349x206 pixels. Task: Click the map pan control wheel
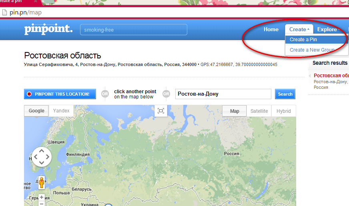pyautogui.click(x=42, y=157)
